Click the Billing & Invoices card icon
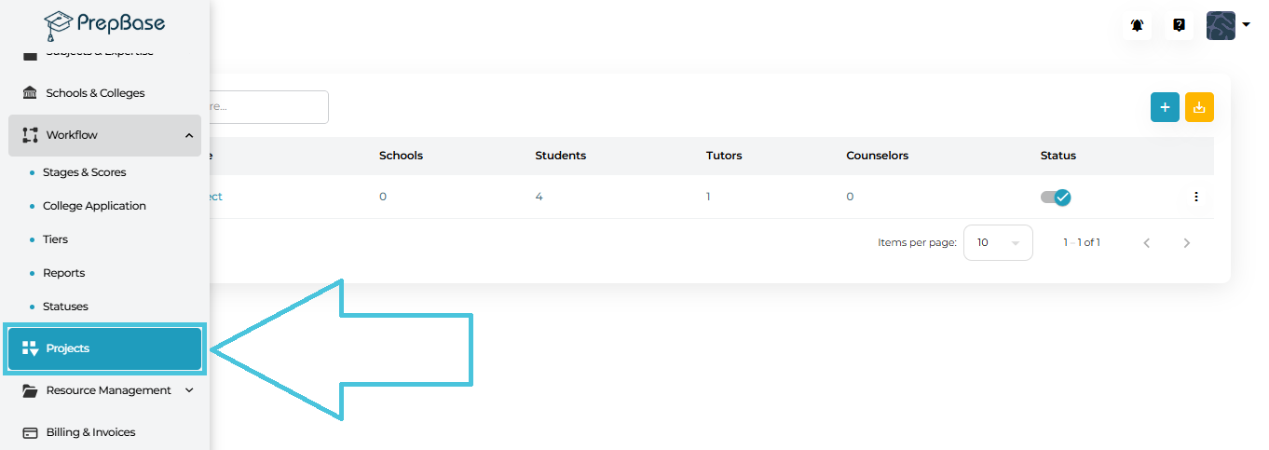1269x450 pixels. (30, 432)
